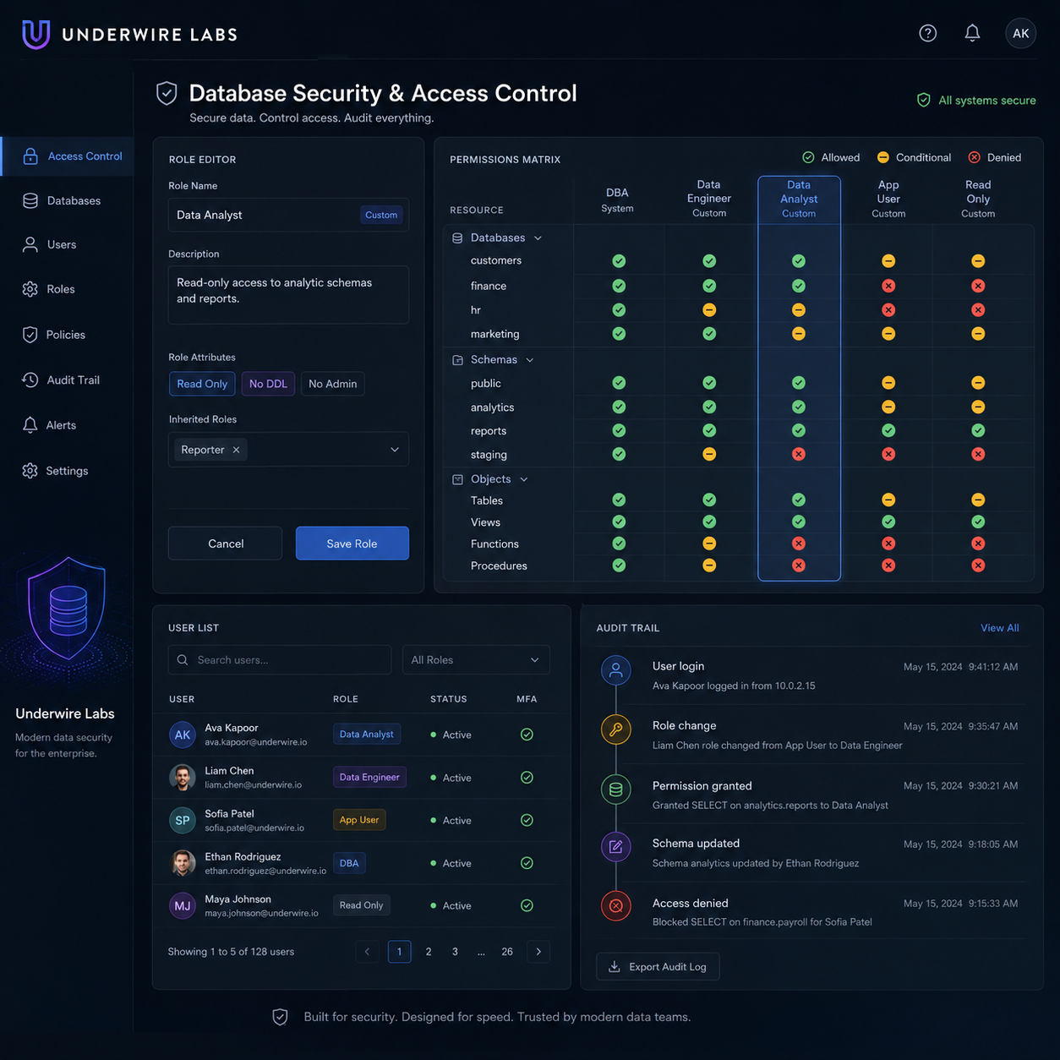The image size is (1060, 1060).
Task: Click the lock icon beside Access Control
Action: tap(30, 156)
